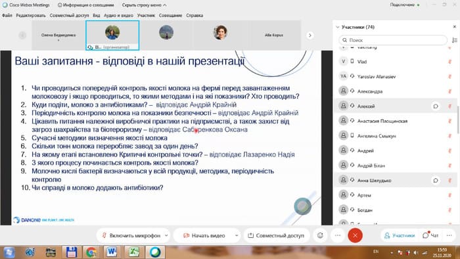
Task: Click the Совместный доступ share button
Action: point(277,235)
